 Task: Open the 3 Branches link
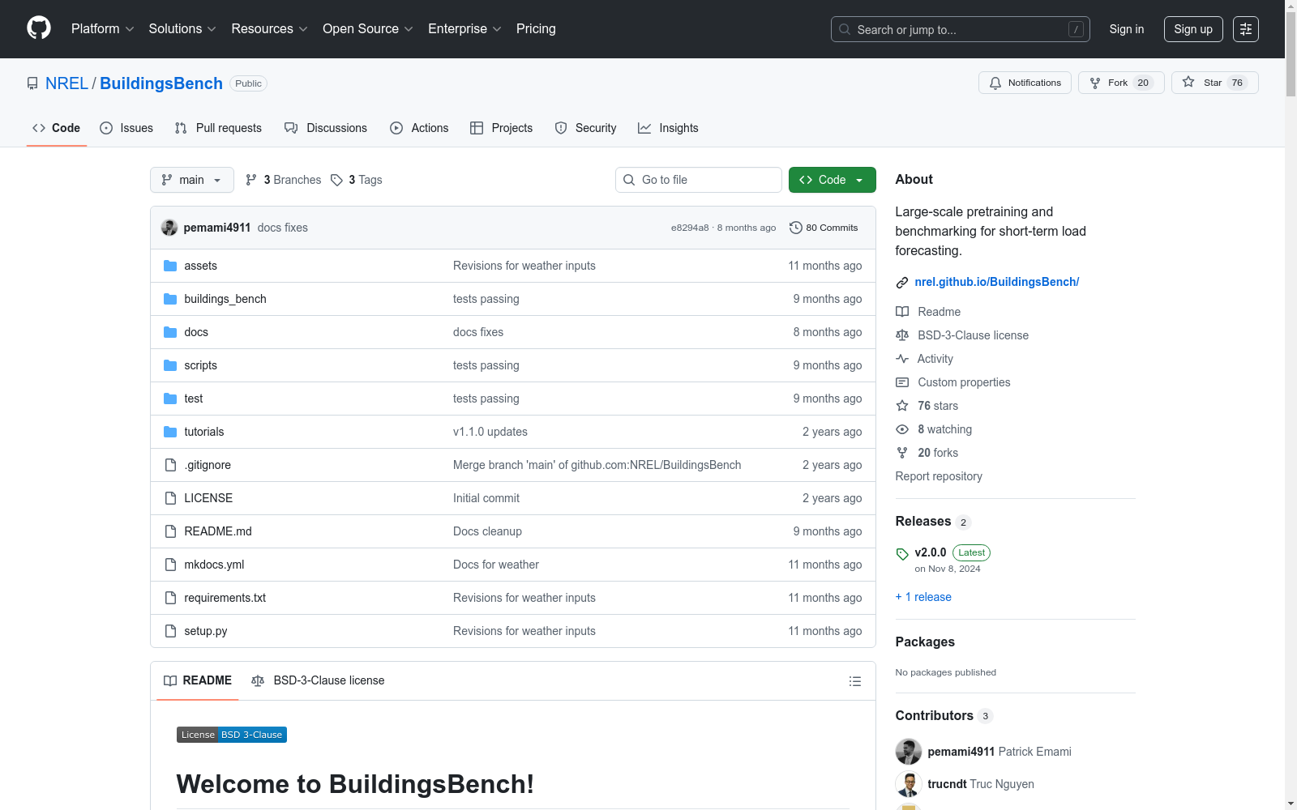pyautogui.click(x=284, y=180)
